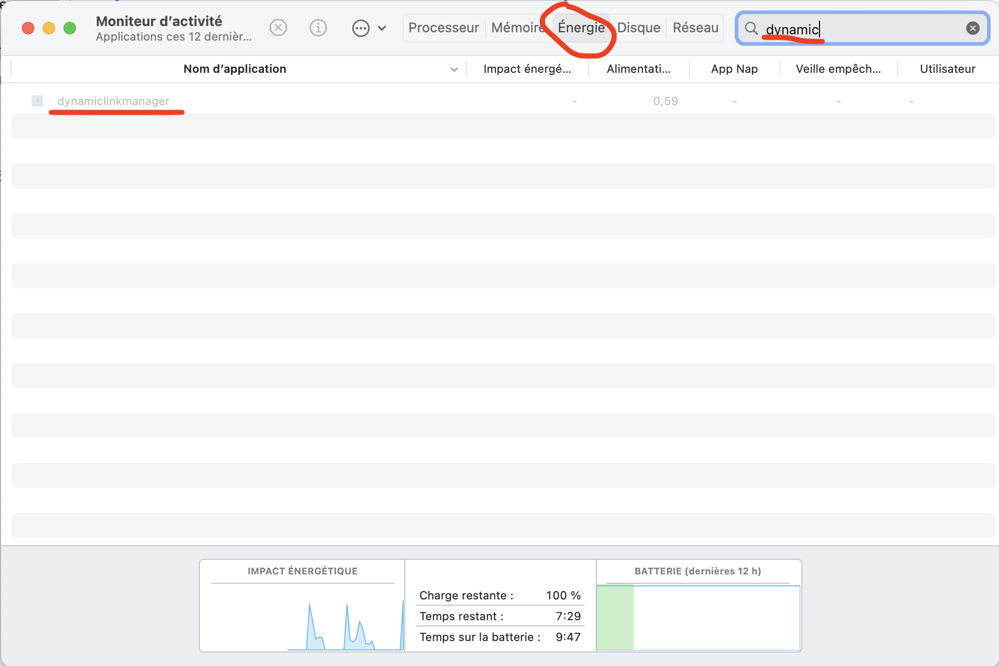Switch to the Mémoire tab
The image size is (999, 666).
(518, 28)
